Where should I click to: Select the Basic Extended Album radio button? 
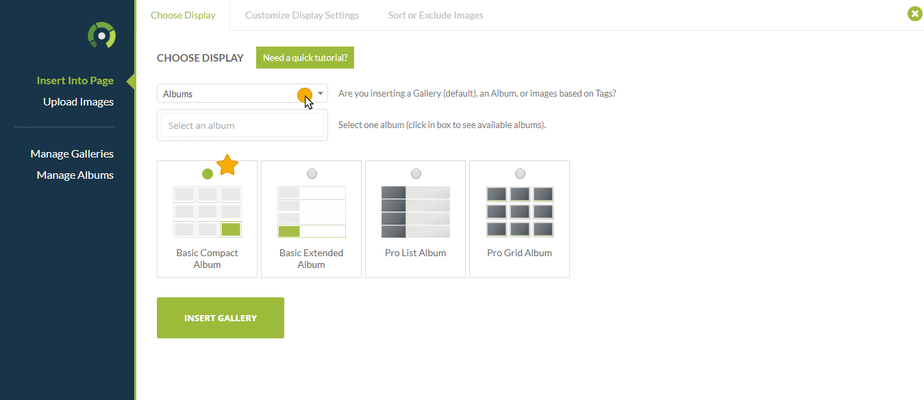coord(312,174)
